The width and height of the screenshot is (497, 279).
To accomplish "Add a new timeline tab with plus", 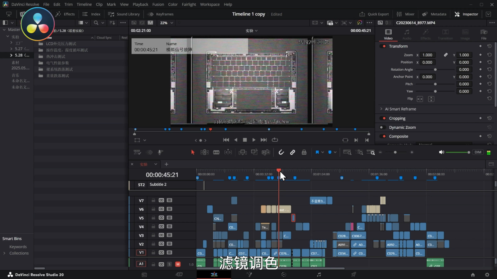I will pyautogui.click(x=166, y=164).
